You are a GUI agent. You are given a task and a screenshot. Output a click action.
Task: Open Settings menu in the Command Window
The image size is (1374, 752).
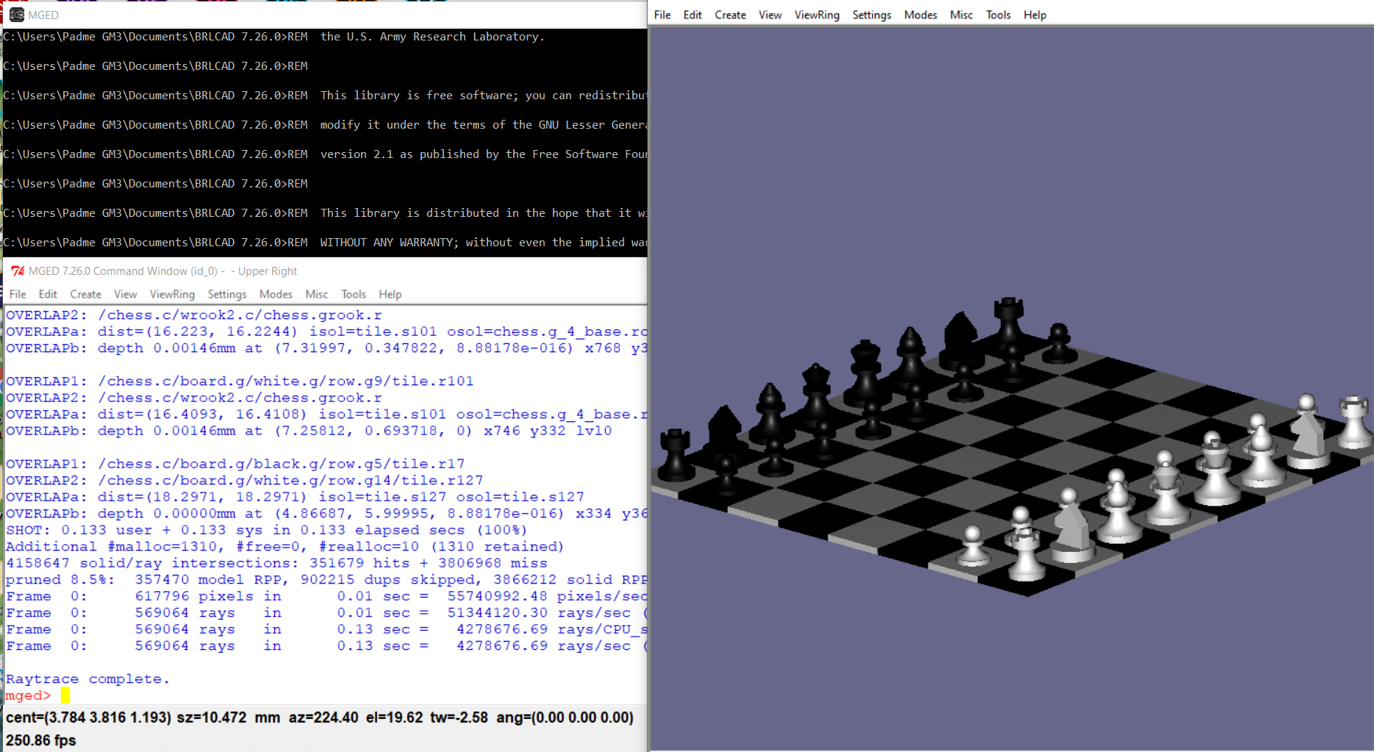tap(226, 294)
